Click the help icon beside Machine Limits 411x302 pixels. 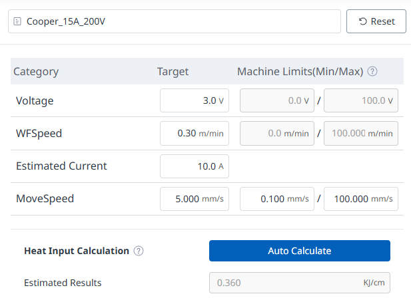tap(372, 72)
